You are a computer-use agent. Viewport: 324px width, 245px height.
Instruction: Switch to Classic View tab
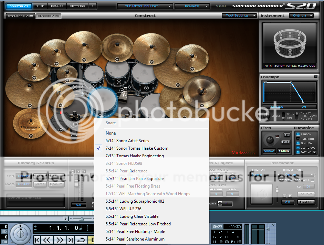coord(49,16)
